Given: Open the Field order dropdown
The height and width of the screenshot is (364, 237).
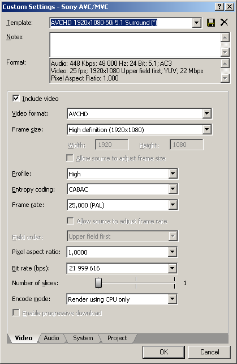Looking at the screenshot, I should 173,236.
